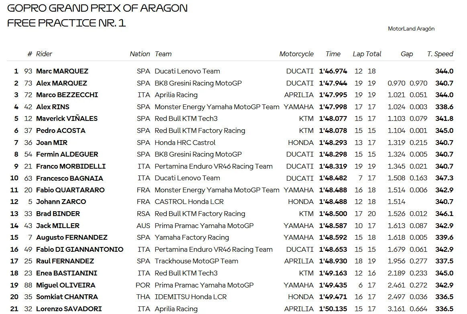This screenshot has height=314, width=467.
Task: Click the T. Speed column header
Action: point(440,54)
